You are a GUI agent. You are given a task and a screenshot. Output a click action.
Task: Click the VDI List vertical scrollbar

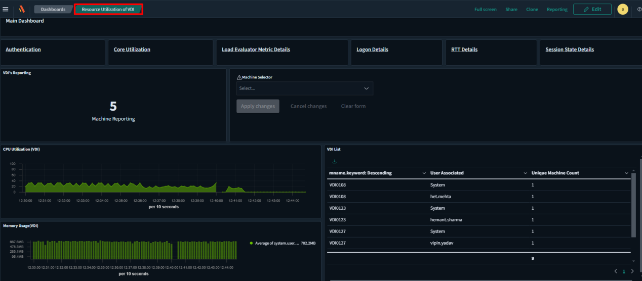(633, 205)
